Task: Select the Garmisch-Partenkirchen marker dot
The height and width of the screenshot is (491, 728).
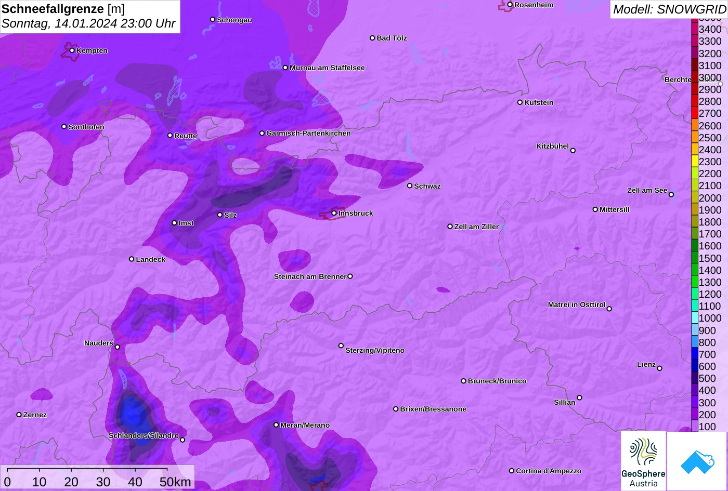Action: (262, 133)
